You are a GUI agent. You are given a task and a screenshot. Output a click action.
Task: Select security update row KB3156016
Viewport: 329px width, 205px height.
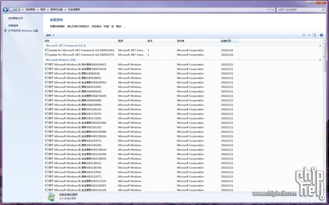pyautogui.click(x=141, y=136)
